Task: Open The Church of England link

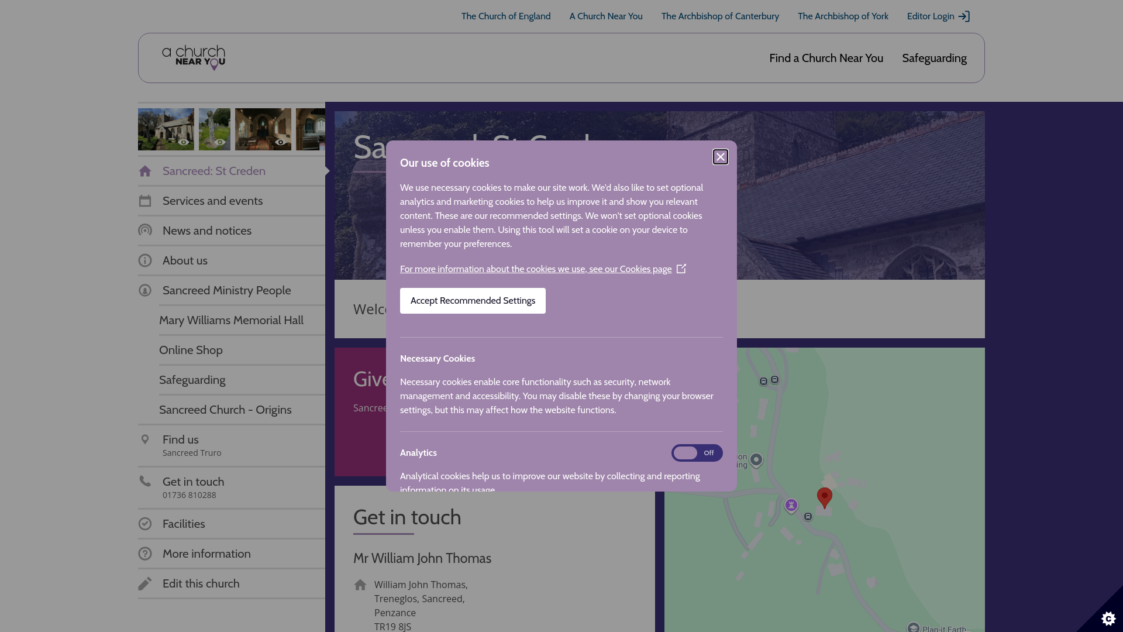Action: (505, 16)
